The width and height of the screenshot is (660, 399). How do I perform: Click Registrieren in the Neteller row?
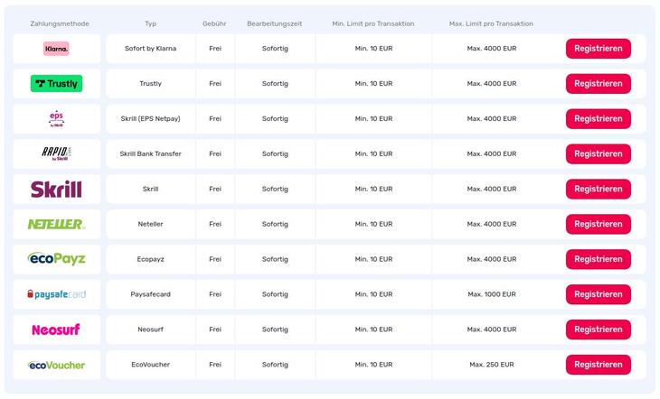[x=599, y=224]
